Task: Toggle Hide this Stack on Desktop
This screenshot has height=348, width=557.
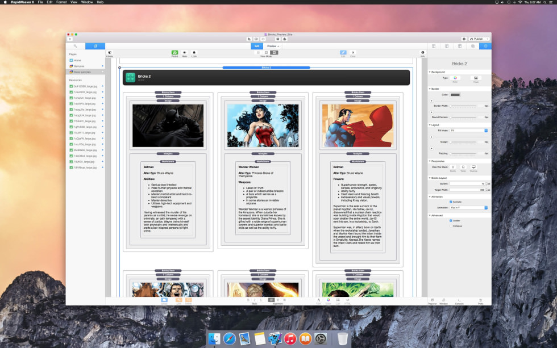Action: (473, 167)
